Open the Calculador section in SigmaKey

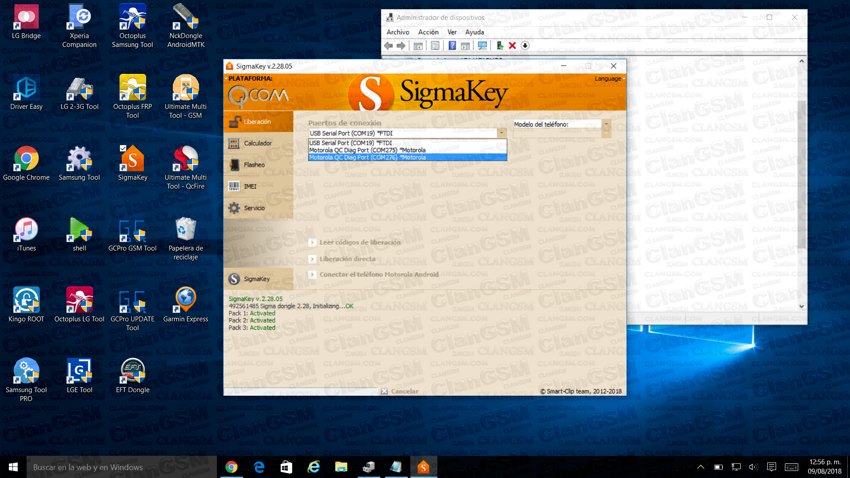pyautogui.click(x=258, y=143)
